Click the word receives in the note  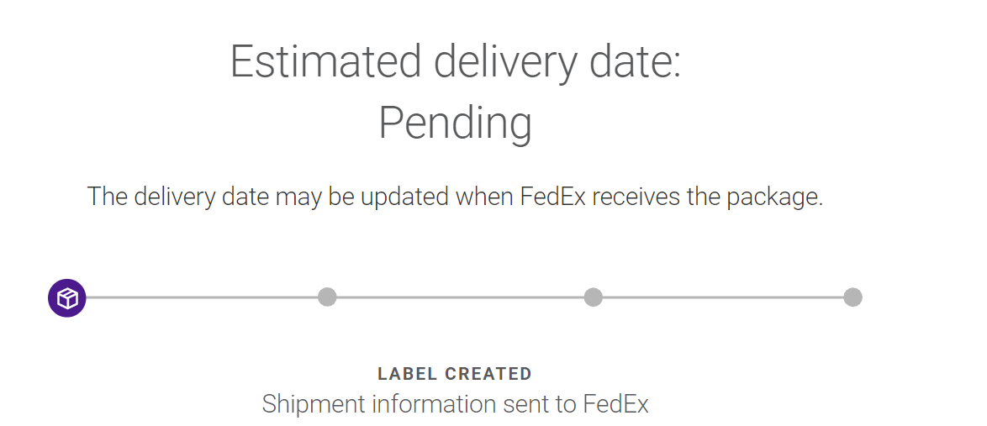(636, 197)
